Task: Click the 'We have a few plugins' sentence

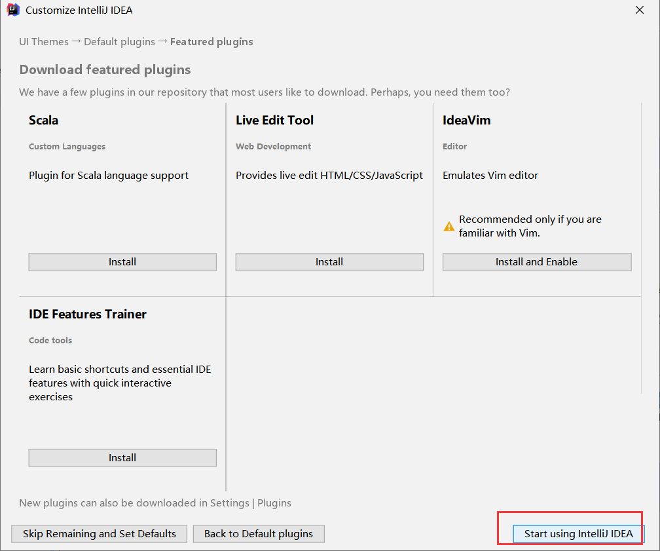Action: [265, 92]
